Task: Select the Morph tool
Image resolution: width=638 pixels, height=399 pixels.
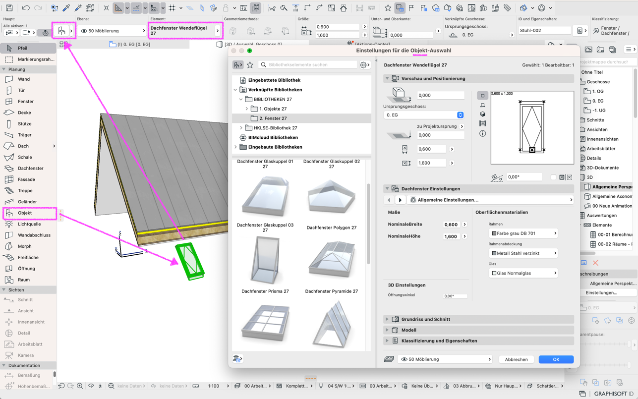Action: 28,246
